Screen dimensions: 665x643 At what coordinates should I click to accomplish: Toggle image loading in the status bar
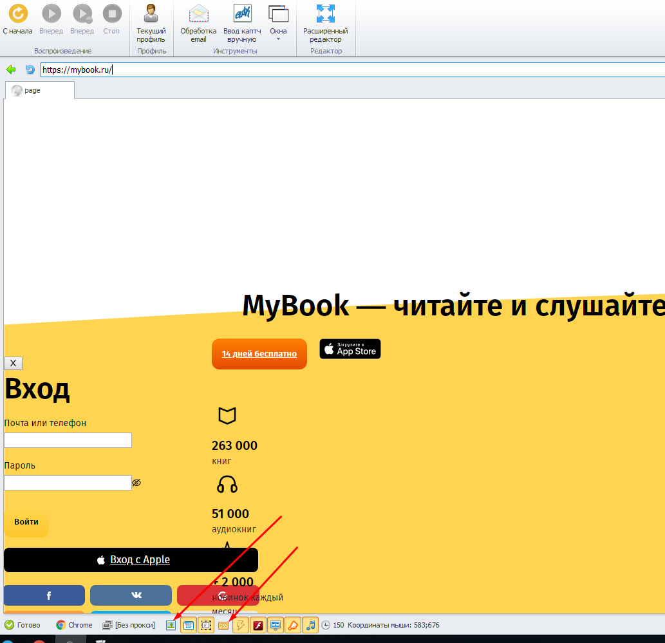tap(171, 625)
